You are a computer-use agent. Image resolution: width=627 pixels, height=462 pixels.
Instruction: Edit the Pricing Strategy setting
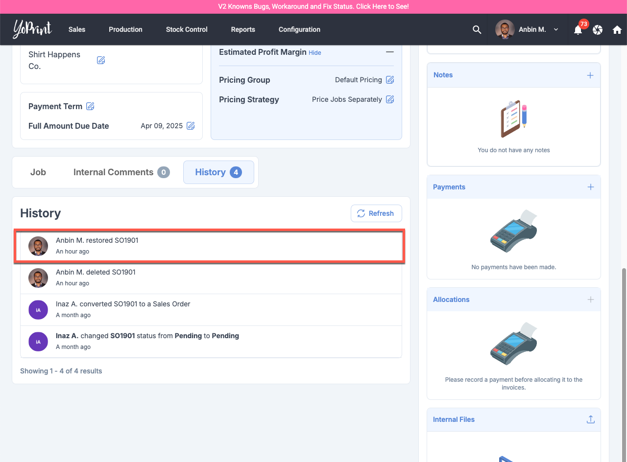(x=390, y=99)
